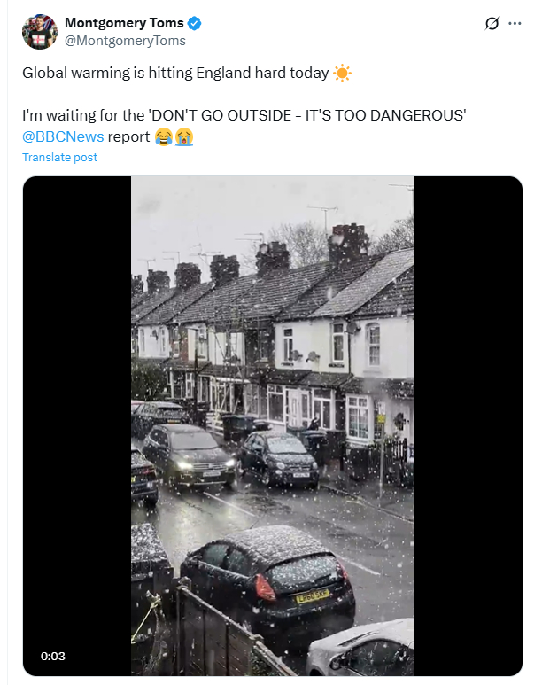This screenshot has width=550, height=685.
Task: Open the @BBCNews mention link
Action: [63, 136]
